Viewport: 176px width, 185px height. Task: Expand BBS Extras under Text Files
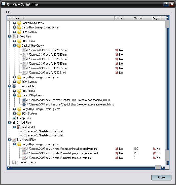[14, 41]
